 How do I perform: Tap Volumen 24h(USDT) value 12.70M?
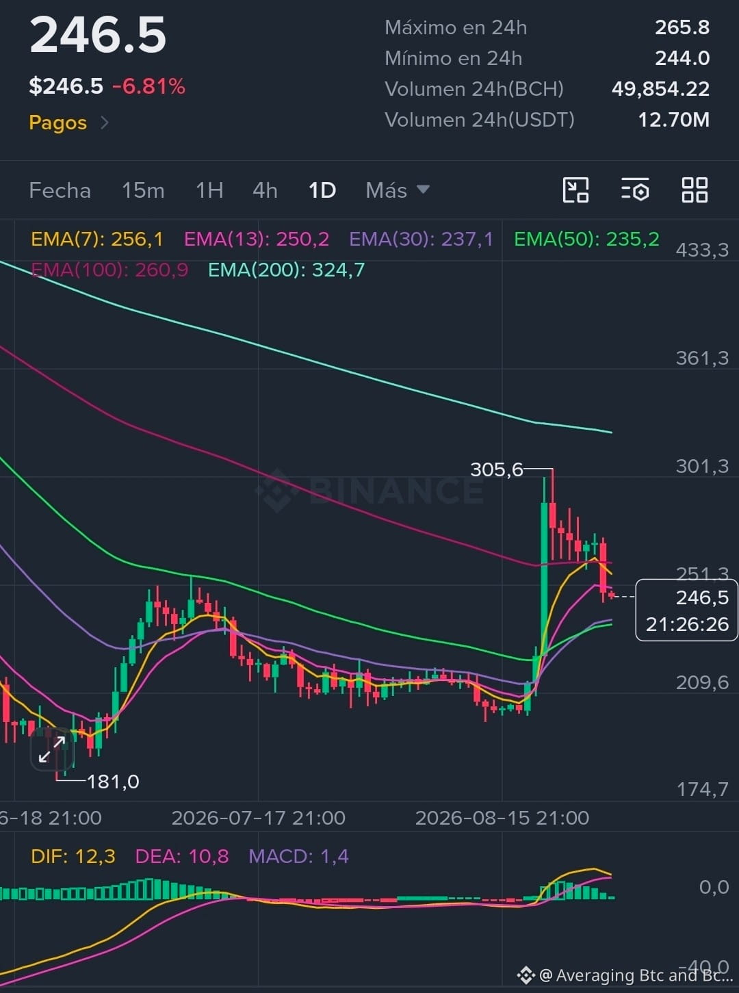673,120
